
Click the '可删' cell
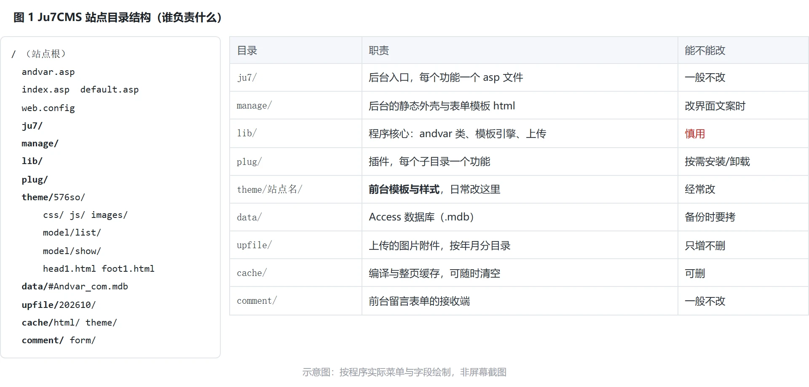click(743, 273)
